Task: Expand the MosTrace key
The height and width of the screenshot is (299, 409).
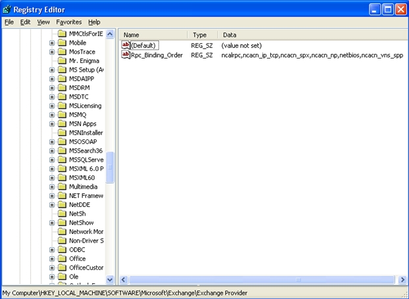Action: point(52,52)
